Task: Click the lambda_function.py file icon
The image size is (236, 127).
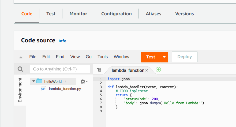Action: (x=44, y=89)
